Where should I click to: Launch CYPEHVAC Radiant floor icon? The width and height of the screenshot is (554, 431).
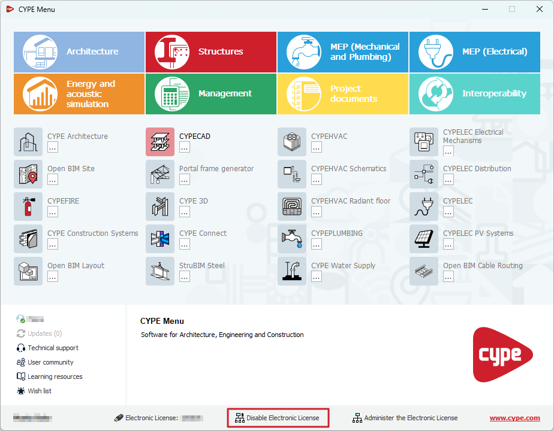292,207
